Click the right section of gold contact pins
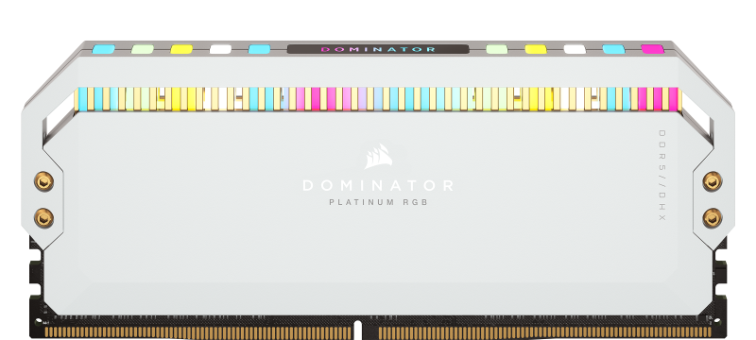 point(545,332)
